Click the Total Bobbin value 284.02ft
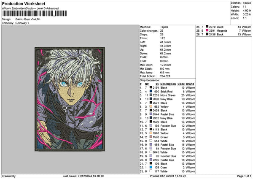Viewport: 253px width, 179px height. pos(165,76)
